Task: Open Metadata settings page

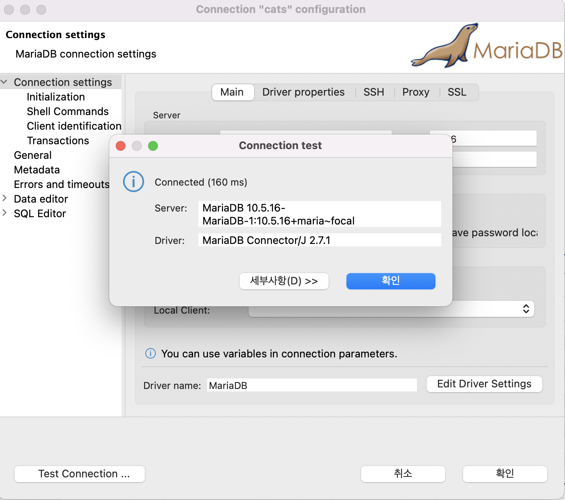Action: (x=37, y=170)
